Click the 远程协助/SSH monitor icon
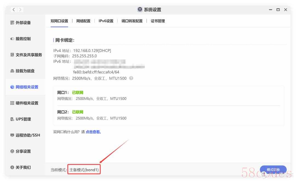Screen dimensions: 296x181 pos(12,135)
